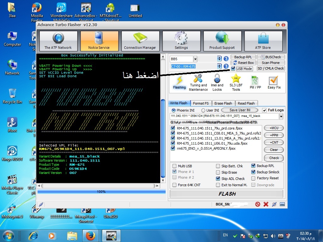
Task: Click SD / CMLA Check button
Action: point(271,68)
